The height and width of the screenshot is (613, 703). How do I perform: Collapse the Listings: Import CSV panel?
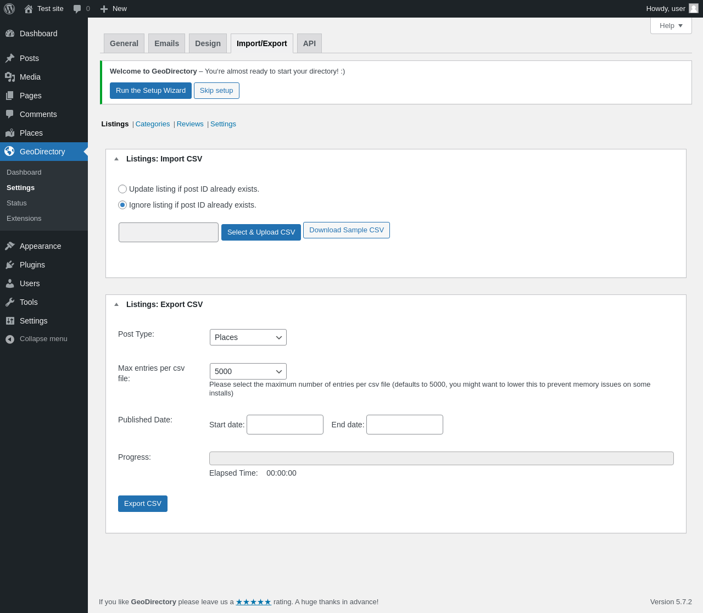click(x=116, y=159)
